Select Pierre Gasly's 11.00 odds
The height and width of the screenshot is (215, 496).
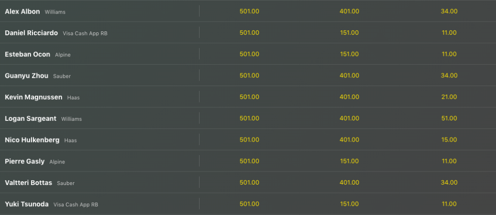449,161
